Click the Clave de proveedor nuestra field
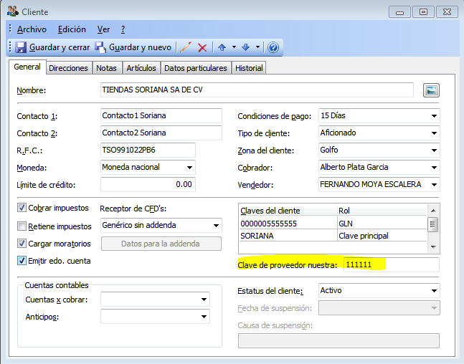 point(392,264)
